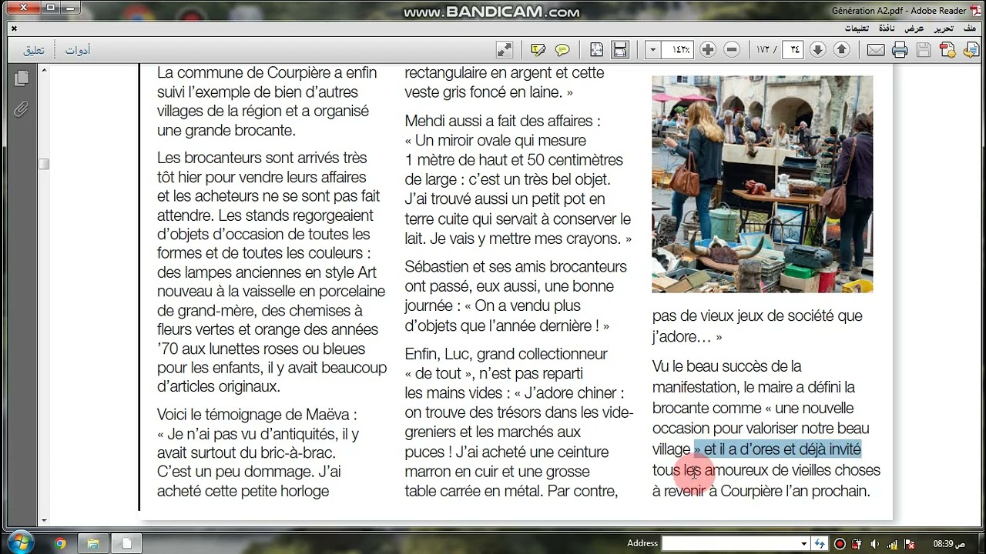Click the save file floppy disk icon

coord(924,50)
